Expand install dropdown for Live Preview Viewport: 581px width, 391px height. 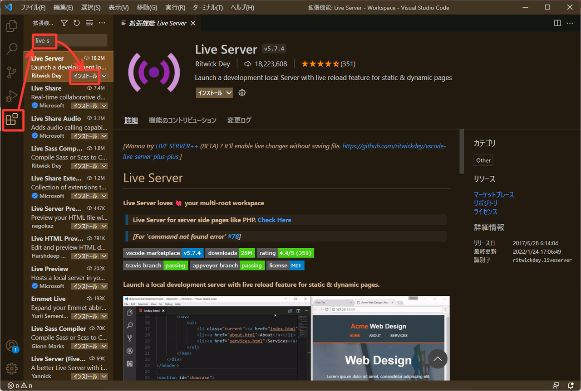pos(104,286)
